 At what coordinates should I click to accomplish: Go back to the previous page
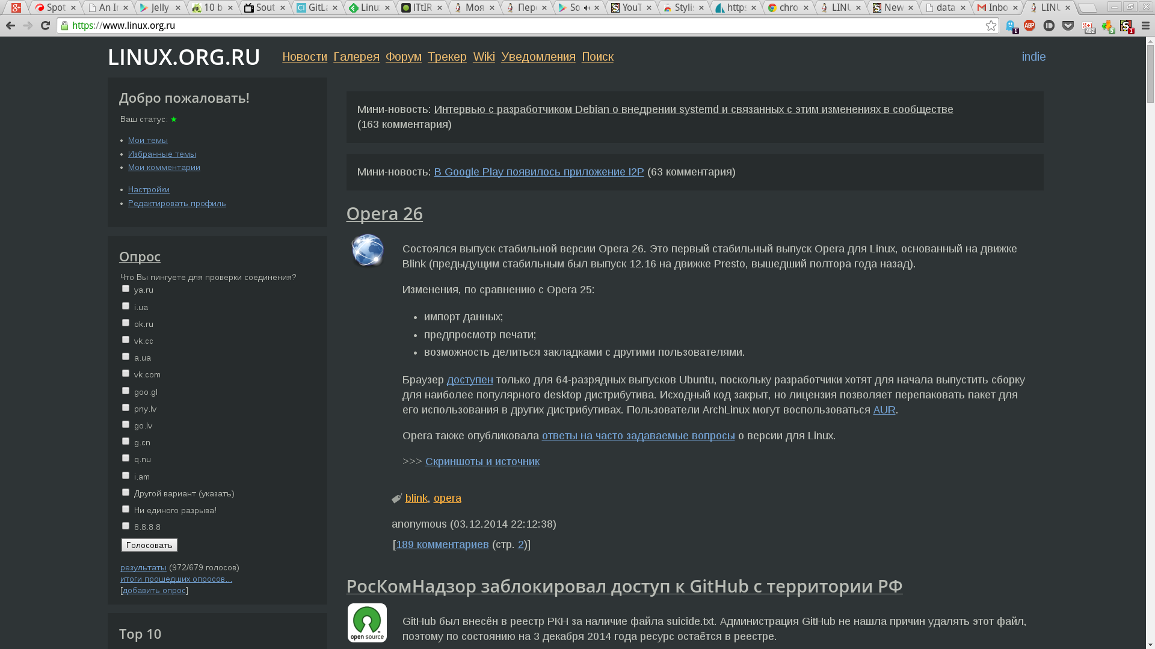pyautogui.click(x=10, y=26)
